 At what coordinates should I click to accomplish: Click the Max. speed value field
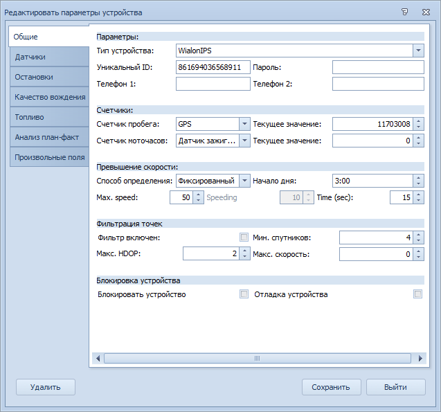pyautogui.click(x=181, y=197)
